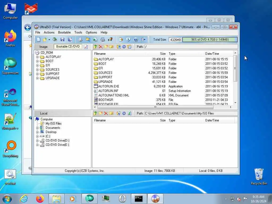272x204 pixels.
Task: Click the Local pane Up folder icon
Action: 95,113
